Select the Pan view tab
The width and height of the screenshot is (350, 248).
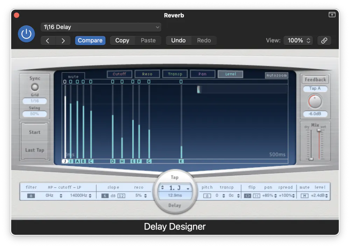coord(202,74)
